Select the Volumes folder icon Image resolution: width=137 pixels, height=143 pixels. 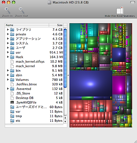point(12,80)
